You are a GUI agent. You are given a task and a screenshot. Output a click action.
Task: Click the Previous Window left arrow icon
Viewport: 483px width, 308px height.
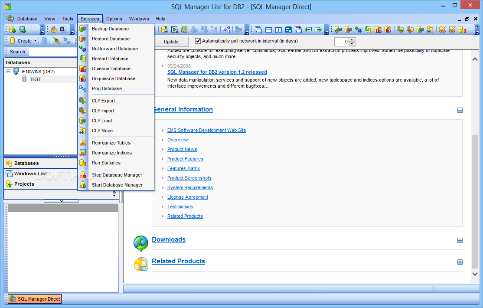tap(308, 29)
